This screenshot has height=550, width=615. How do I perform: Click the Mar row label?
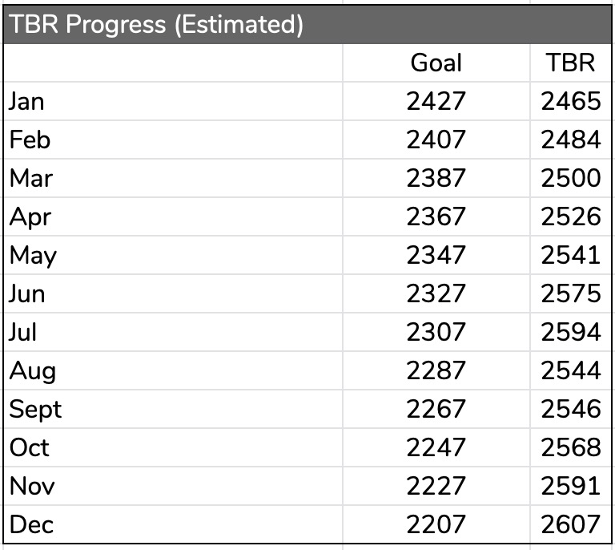(30, 178)
